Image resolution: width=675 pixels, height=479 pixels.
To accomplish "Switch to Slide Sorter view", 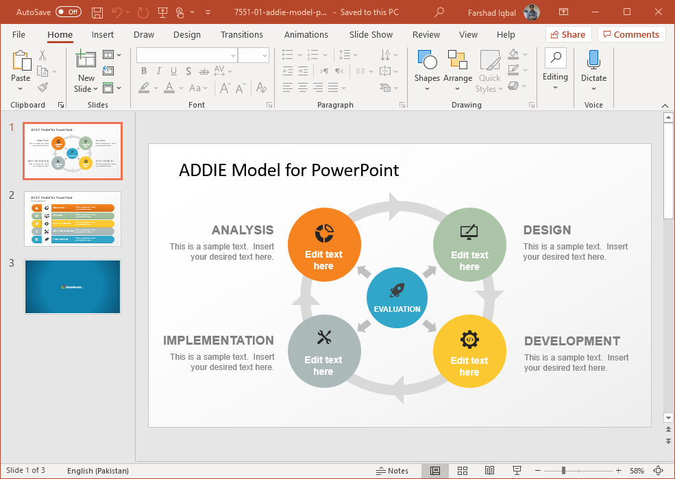I will click(x=463, y=471).
